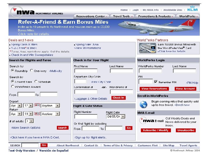Select the One-way radio button
Image resolution: width=210 pixels, height=158 pixels.
click(x=32, y=71)
